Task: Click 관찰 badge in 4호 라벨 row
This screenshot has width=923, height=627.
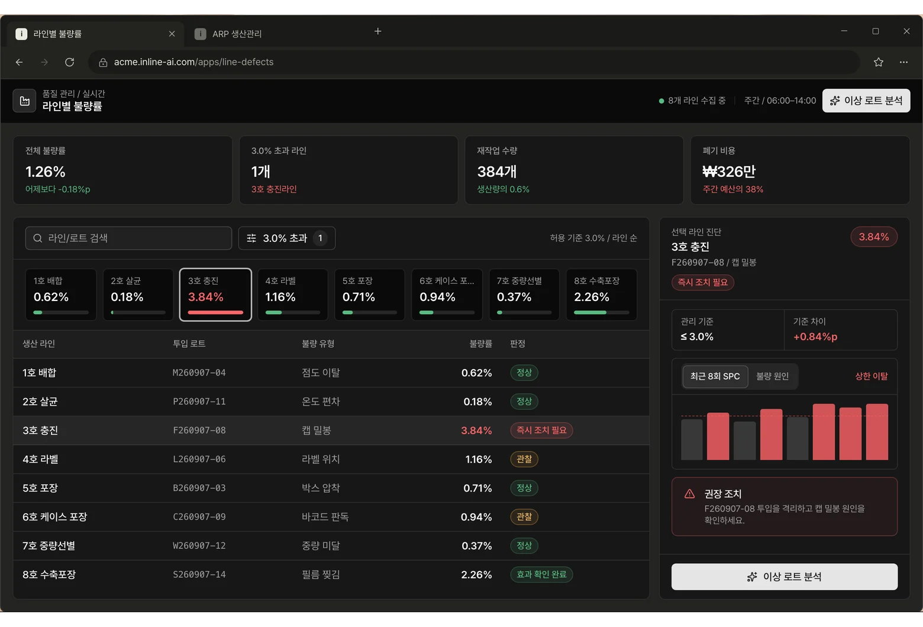Action: click(x=524, y=460)
